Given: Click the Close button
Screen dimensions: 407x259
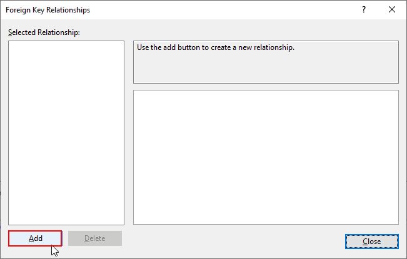Looking at the screenshot, I should tap(372, 242).
